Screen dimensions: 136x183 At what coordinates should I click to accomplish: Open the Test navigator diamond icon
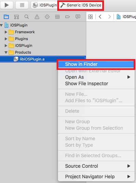tap(47, 17)
